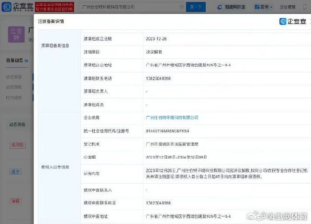Click the 仕伯特 purple company logo
The width and height of the screenshot is (311, 224).
coord(16,35)
